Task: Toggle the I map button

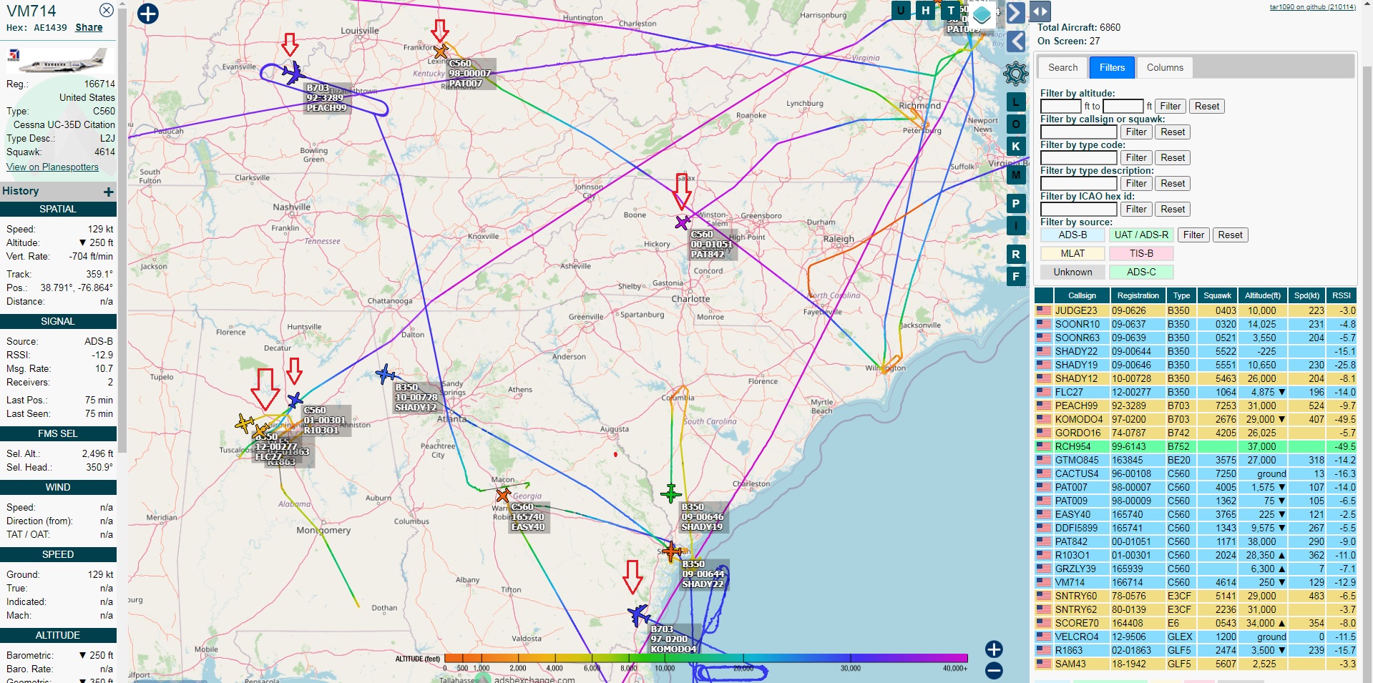Action: pos(1016,226)
